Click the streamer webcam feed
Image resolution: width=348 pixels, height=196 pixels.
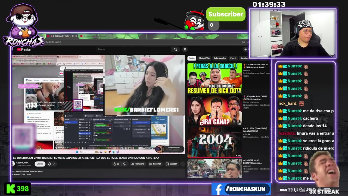tap(293, 33)
